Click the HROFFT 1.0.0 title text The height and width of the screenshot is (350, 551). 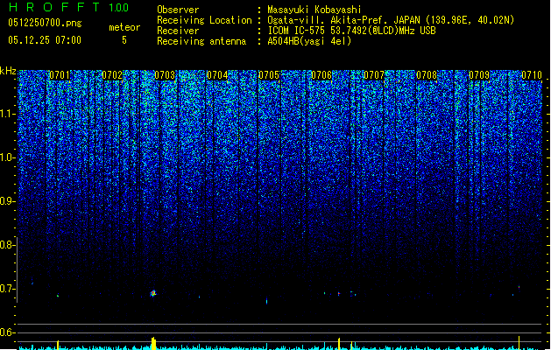click(x=69, y=7)
